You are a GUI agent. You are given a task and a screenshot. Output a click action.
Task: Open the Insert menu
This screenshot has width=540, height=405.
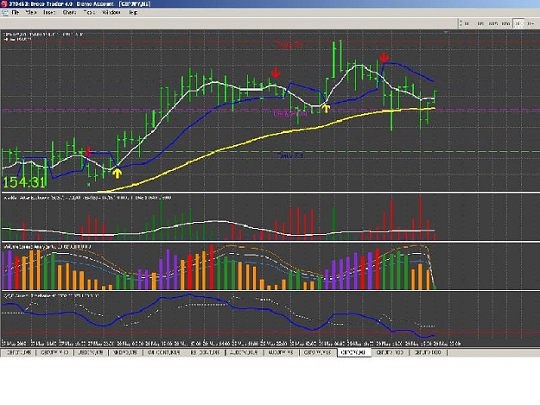(49, 12)
